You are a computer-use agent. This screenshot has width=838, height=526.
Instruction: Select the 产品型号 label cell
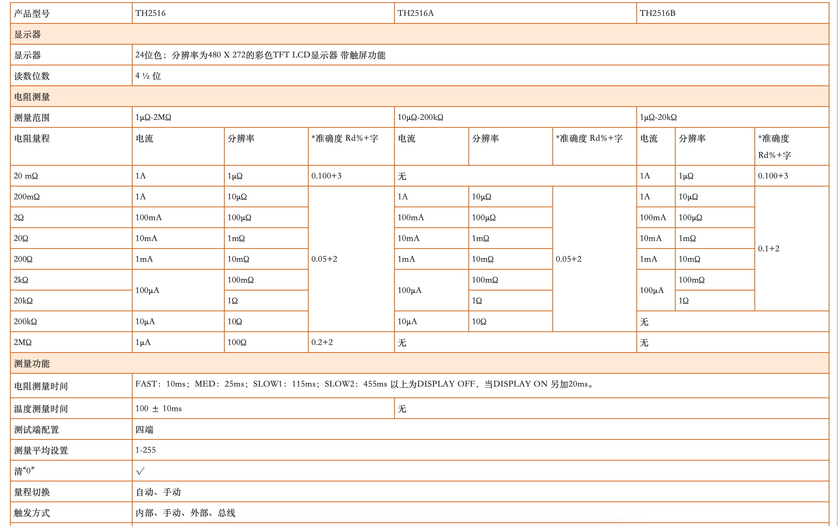pos(71,13)
